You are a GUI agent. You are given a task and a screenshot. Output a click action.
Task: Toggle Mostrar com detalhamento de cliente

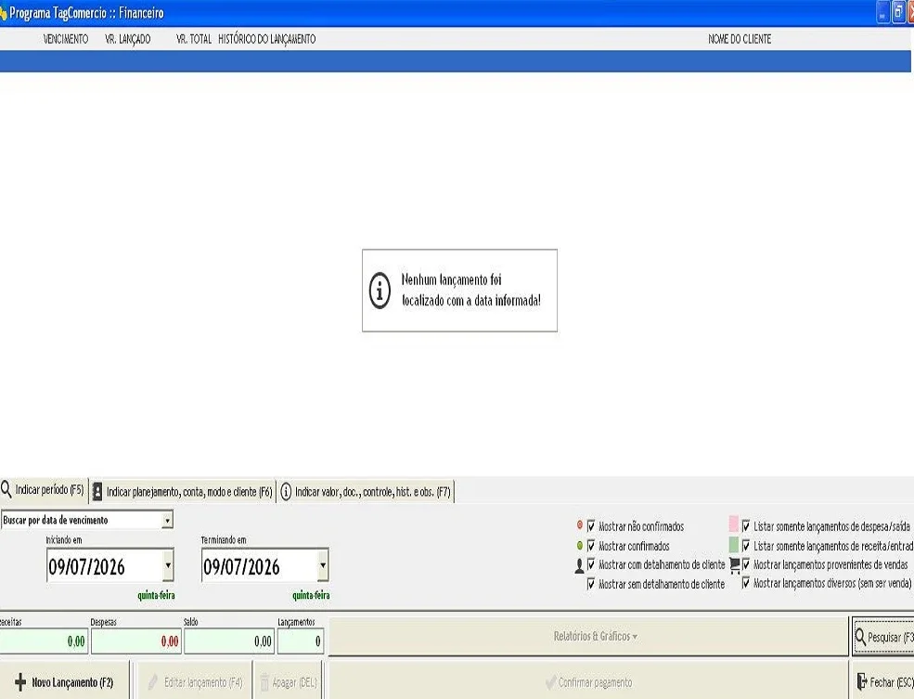tap(591, 564)
